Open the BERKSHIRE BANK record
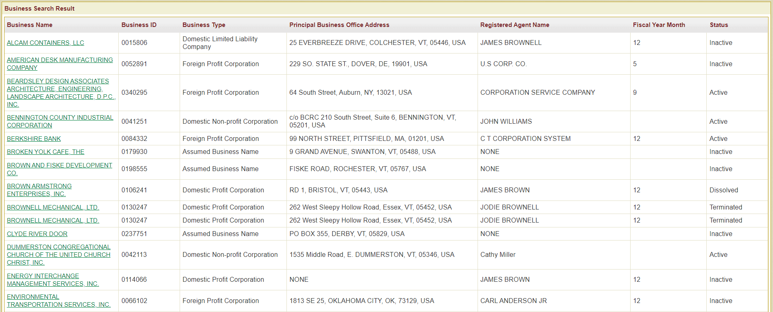The height and width of the screenshot is (312, 773). (x=34, y=139)
